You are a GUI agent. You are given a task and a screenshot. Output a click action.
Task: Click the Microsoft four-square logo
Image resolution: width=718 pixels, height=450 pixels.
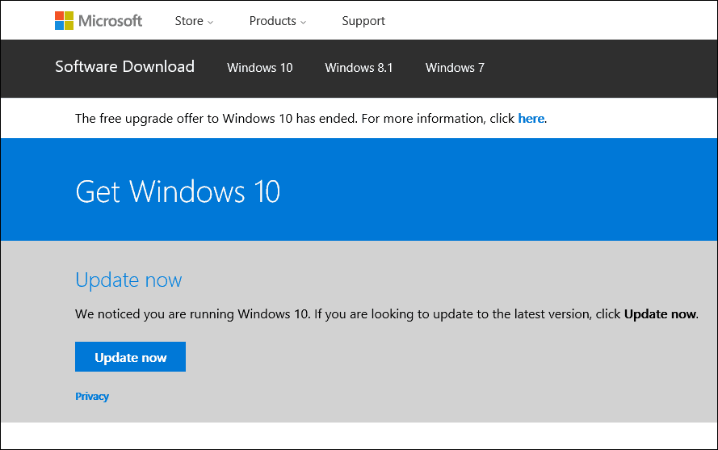(64, 21)
